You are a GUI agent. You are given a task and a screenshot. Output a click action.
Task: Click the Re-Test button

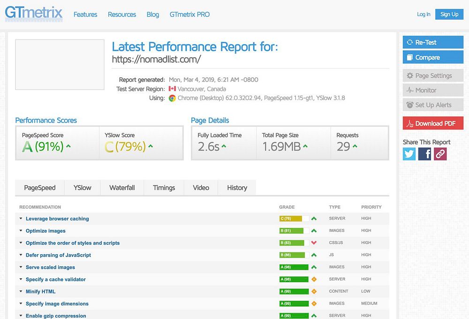[433, 42]
